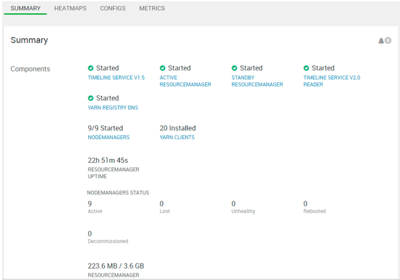The image size is (400, 280).
Task: Open the NODEMANAGERS link
Action: tap(109, 137)
